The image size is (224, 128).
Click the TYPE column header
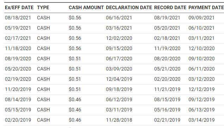43,7
